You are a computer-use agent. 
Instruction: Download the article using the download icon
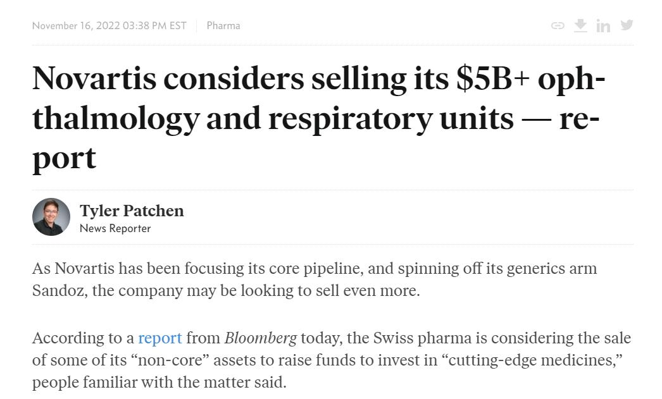[x=580, y=25]
